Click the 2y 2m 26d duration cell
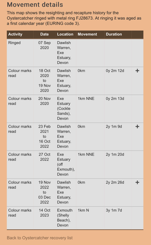 [x=115, y=182]
